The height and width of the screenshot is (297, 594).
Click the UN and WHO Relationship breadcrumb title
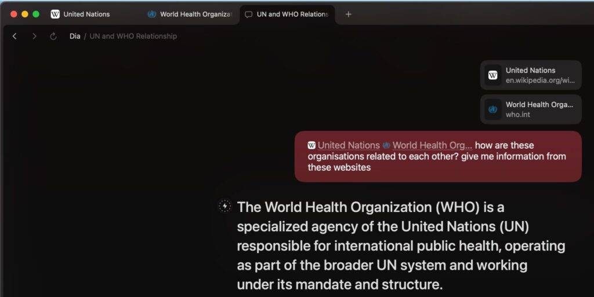pos(133,36)
